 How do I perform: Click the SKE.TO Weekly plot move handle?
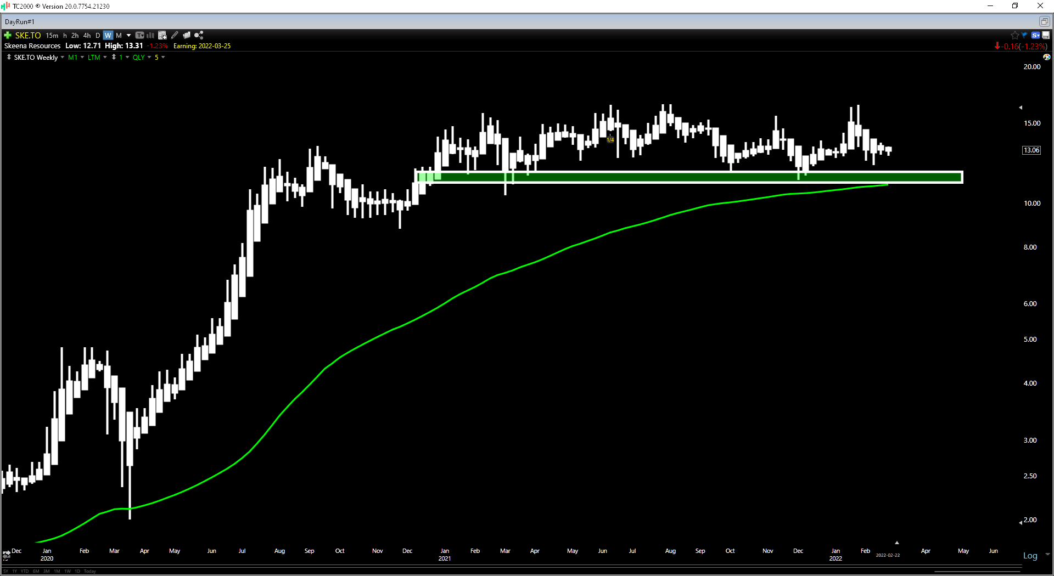click(9, 57)
